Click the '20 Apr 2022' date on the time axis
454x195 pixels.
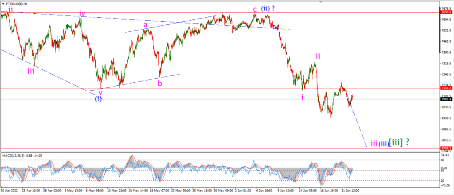tap(9, 191)
